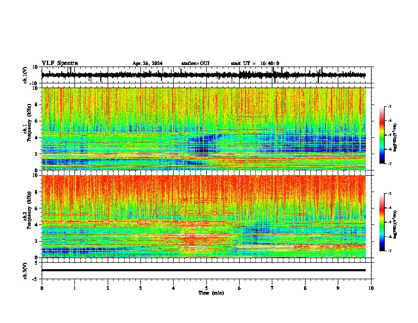The width and height of the screenshot is (418, 323).
Task: Click the "-7" label on ch.1 colorbar
Action: click(x=389, y=164)
